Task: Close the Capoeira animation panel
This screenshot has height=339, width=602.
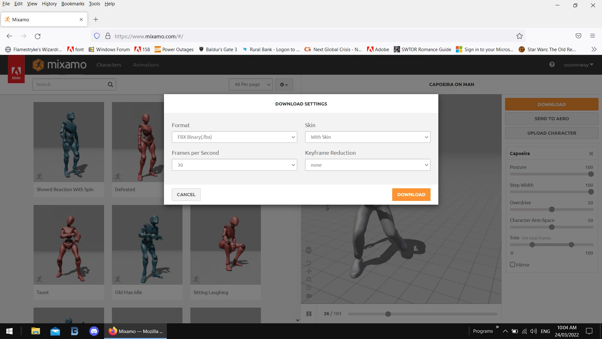Action: [x=591, y=153]
